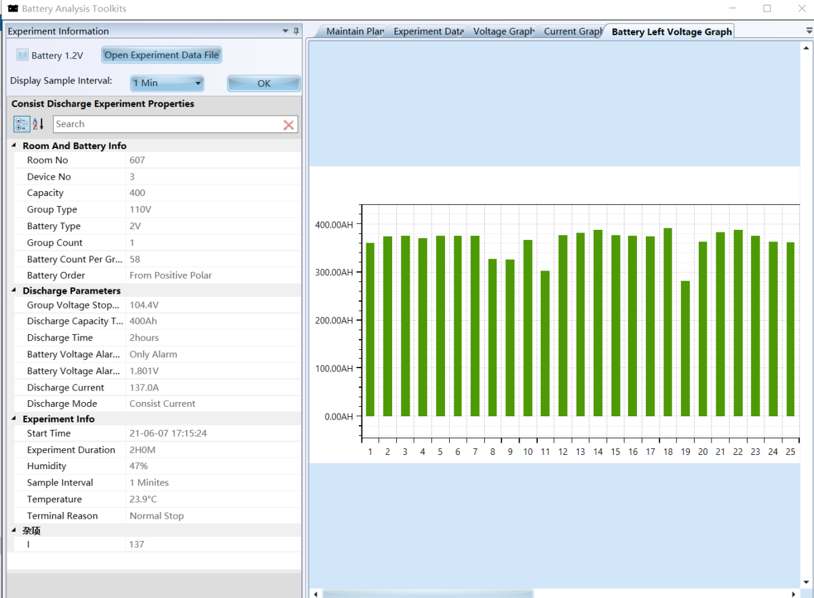Collapse the Room And Battery Info section

[15, 146]
